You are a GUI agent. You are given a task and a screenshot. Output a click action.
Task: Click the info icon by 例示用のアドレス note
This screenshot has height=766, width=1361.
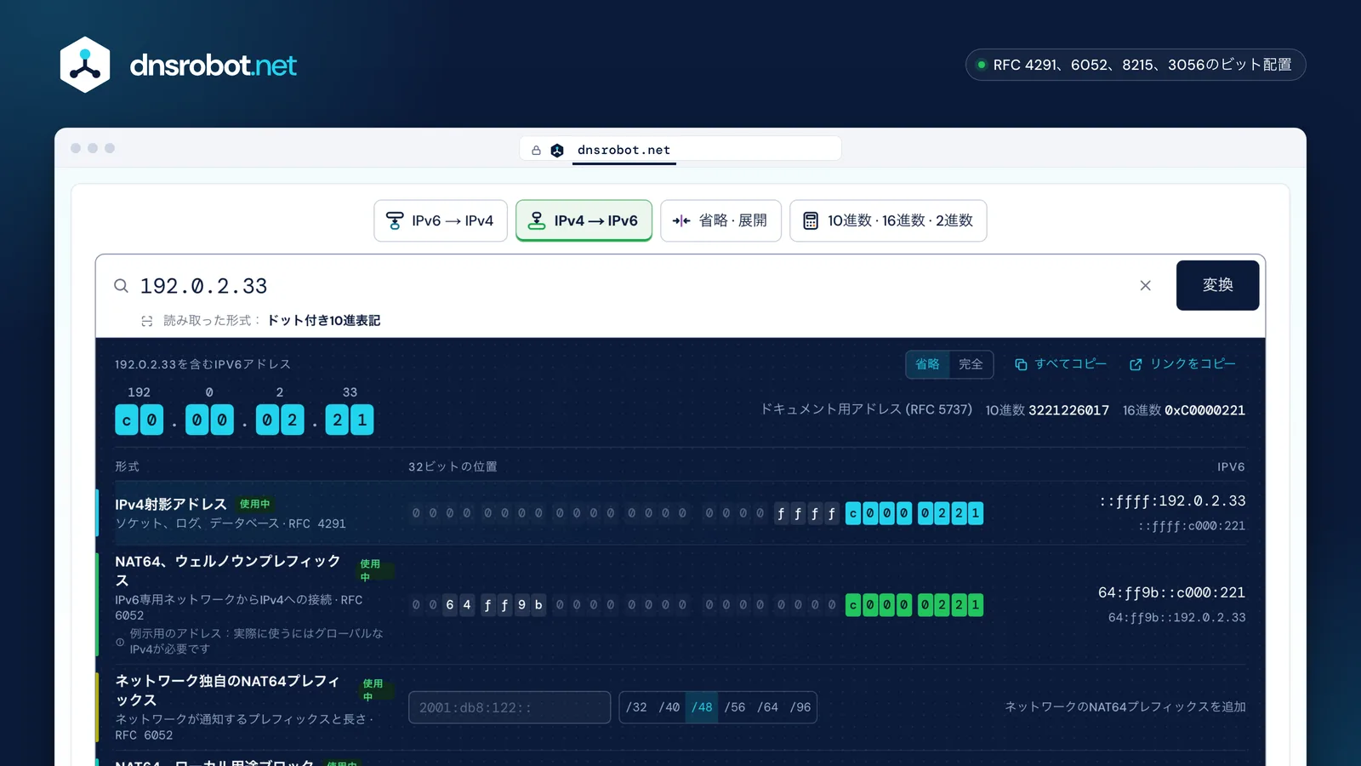(120, 642)
